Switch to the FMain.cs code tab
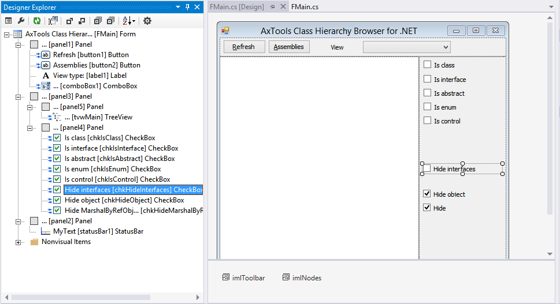The width and height of the screenshot is (560, 304). pyautogui.click(x=305, y=7)
